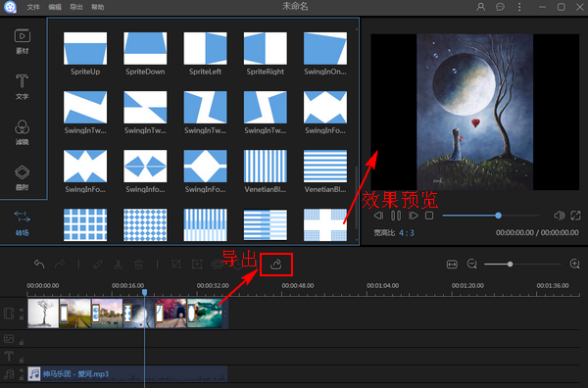Toggle lock on the text track
Viewport: 588px width, 388px height.
22,361
